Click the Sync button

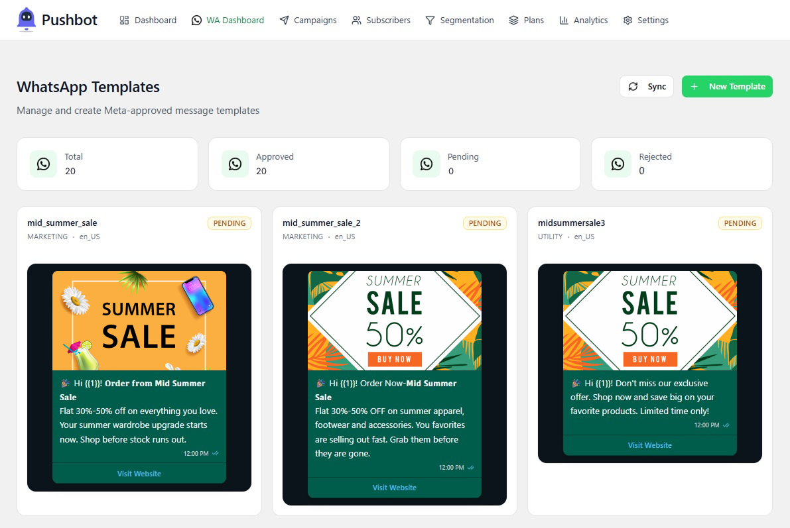(647, 87)
